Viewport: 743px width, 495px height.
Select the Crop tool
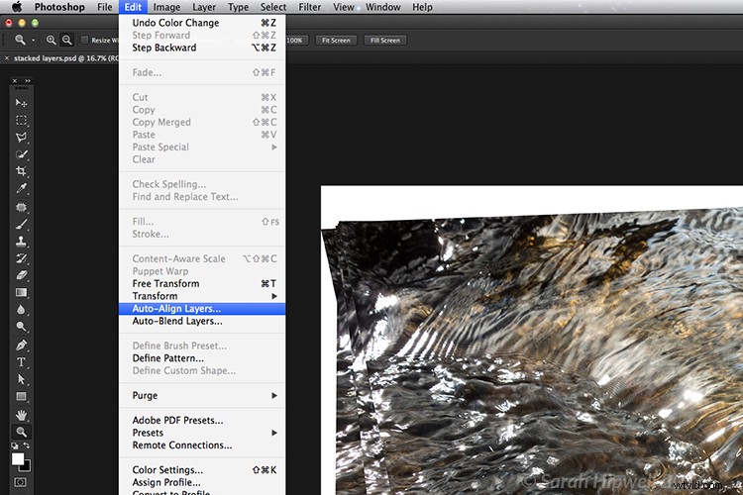click(x=21, y=171)
